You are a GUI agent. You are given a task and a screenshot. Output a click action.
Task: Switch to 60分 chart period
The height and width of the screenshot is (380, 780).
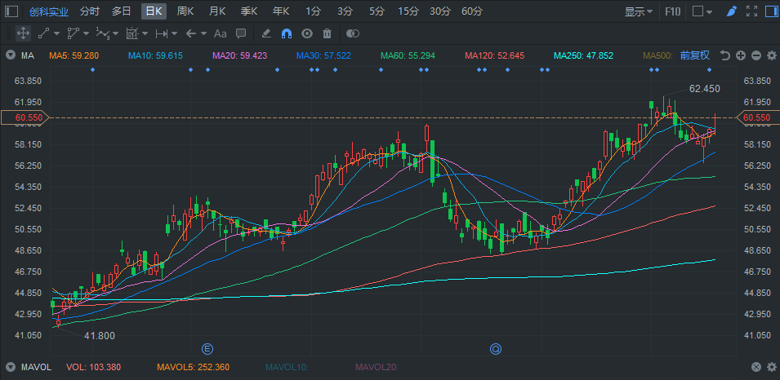tap(471, 11)
